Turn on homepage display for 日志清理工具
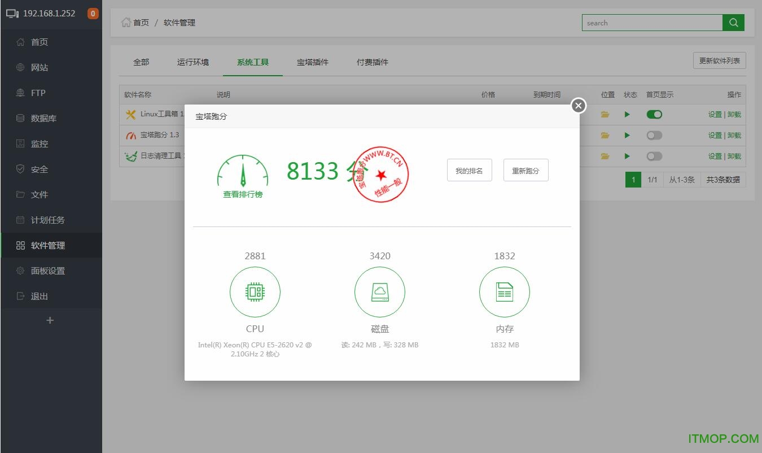The height and width of the screenshot is (453, 762). click(654, 156)
